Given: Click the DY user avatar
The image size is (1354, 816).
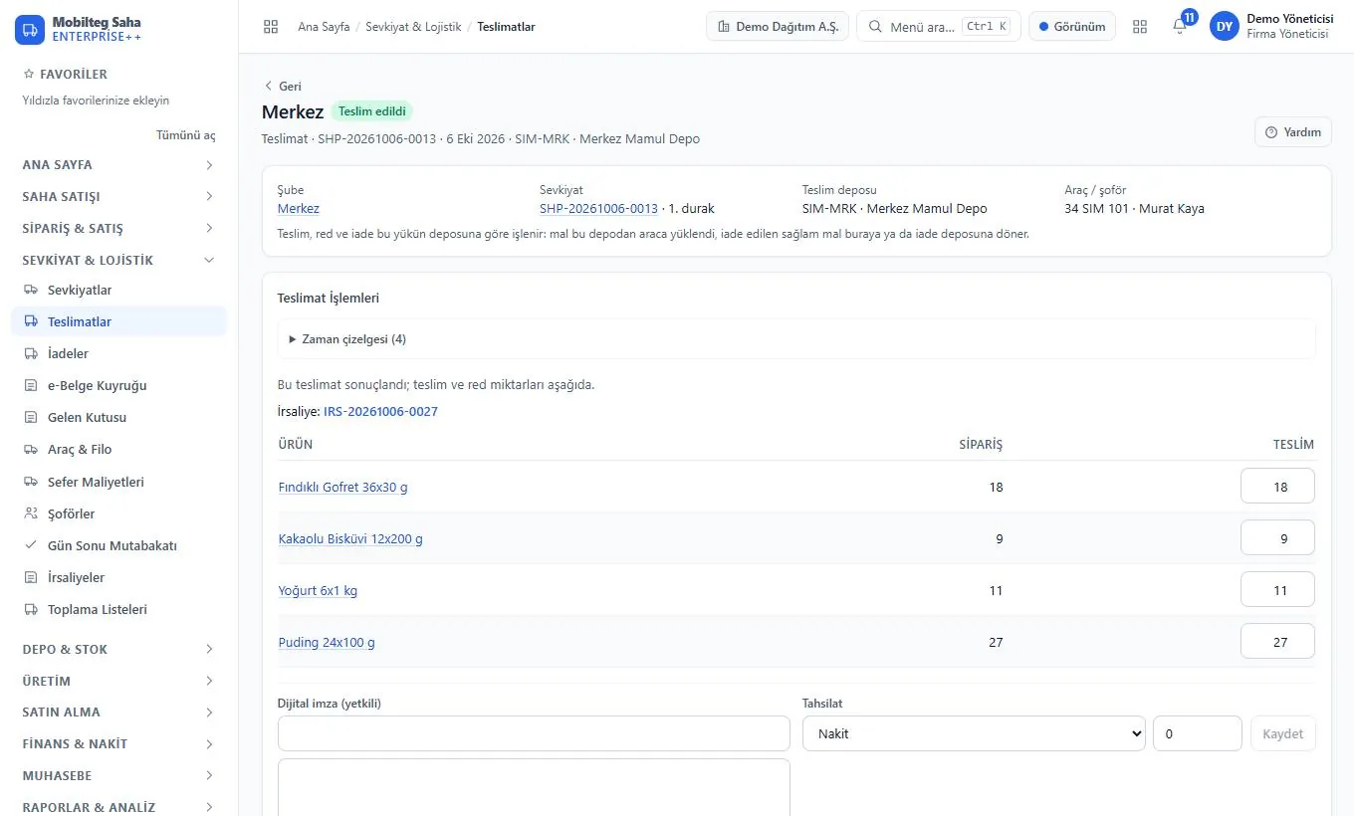Looking at the screenshot, I should (1224, 27).
